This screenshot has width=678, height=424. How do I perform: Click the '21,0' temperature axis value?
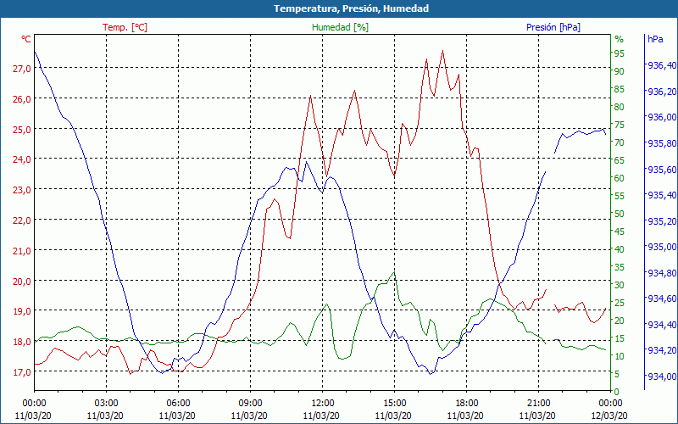(23, 250)
